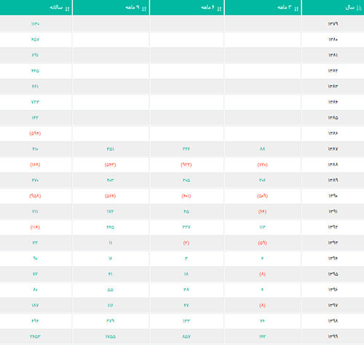Select year cell ۱۳۷۹ in first row
Image resolution: width=364 pixels, height=345 pixels.
pyautogui.click(x=333, y=24)
